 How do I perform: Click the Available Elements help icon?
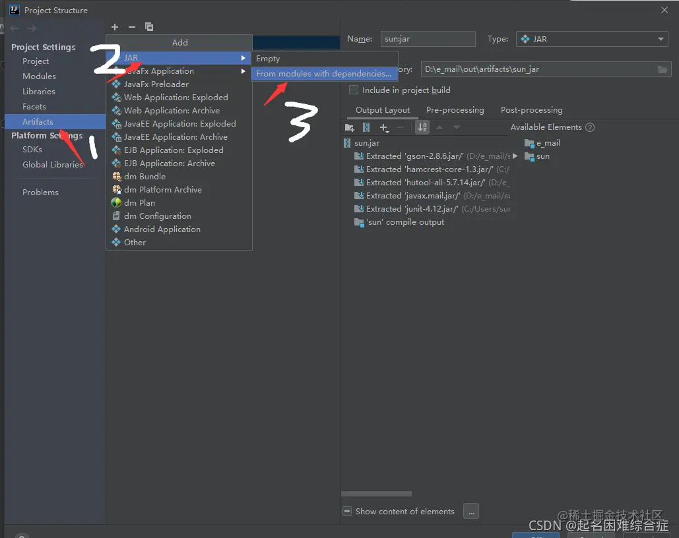point(590,127)
